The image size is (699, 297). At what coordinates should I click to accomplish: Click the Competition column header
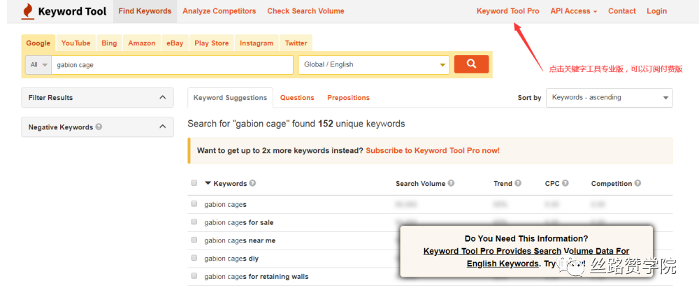(612, 183)
